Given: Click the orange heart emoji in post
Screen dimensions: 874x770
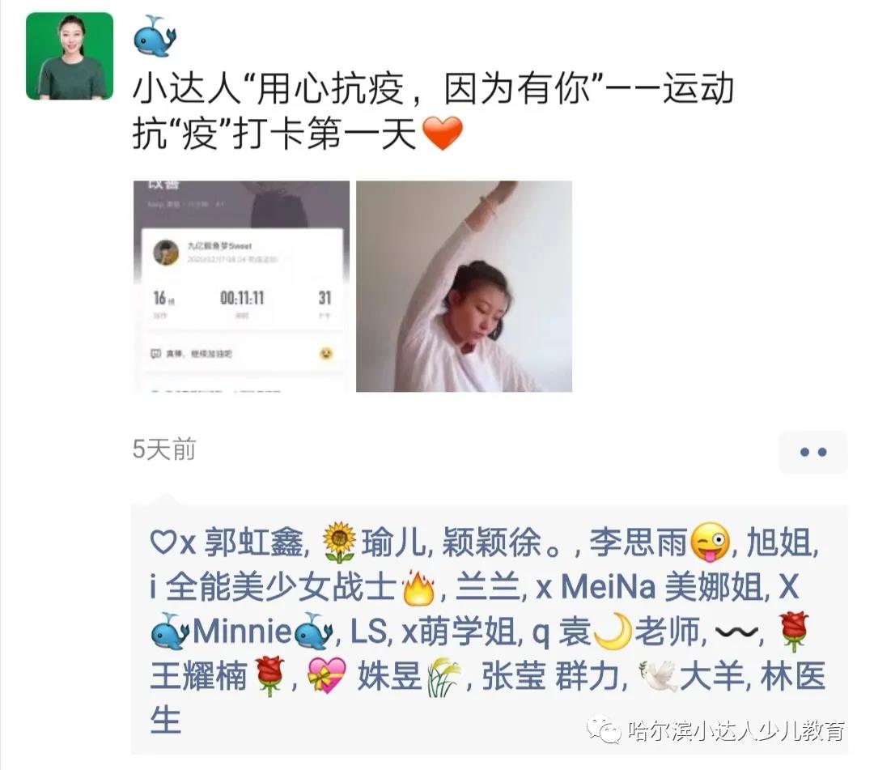Looking at the screenshot, I should pos(443,134).
